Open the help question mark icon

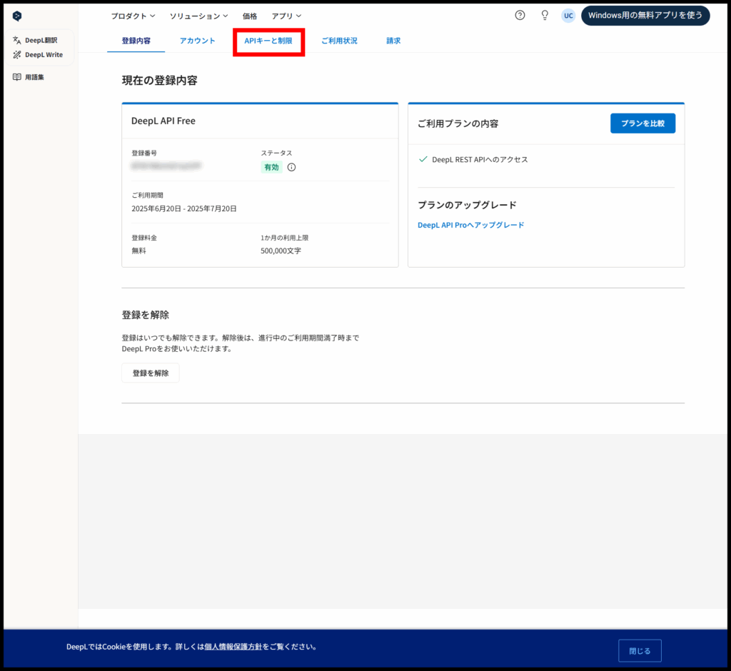[x=520, y=16]
